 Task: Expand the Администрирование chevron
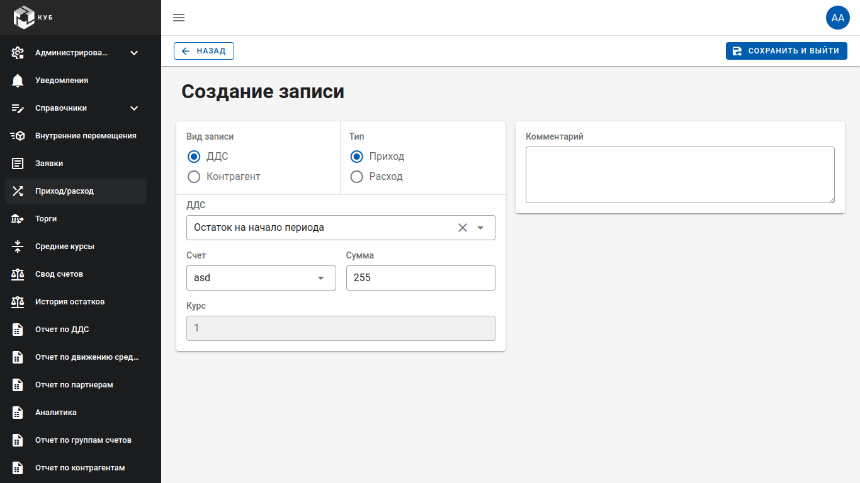coord(134,53)
